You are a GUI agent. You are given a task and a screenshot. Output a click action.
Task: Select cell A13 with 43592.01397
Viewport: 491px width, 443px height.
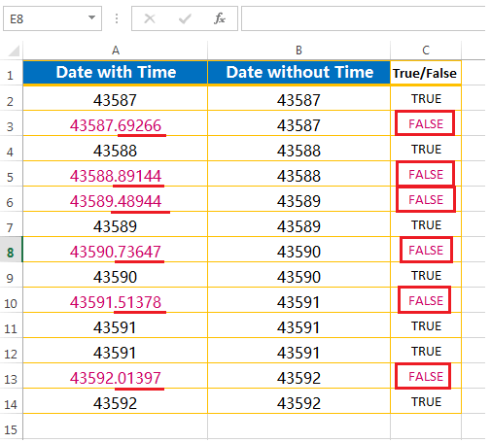pyautogui.click(x=116, y=376)
